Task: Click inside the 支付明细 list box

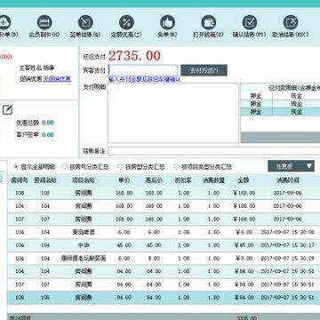Action: coord(172,113)
